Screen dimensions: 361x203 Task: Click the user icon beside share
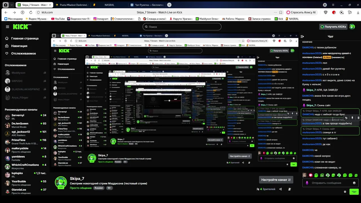[x=290, y=189]
